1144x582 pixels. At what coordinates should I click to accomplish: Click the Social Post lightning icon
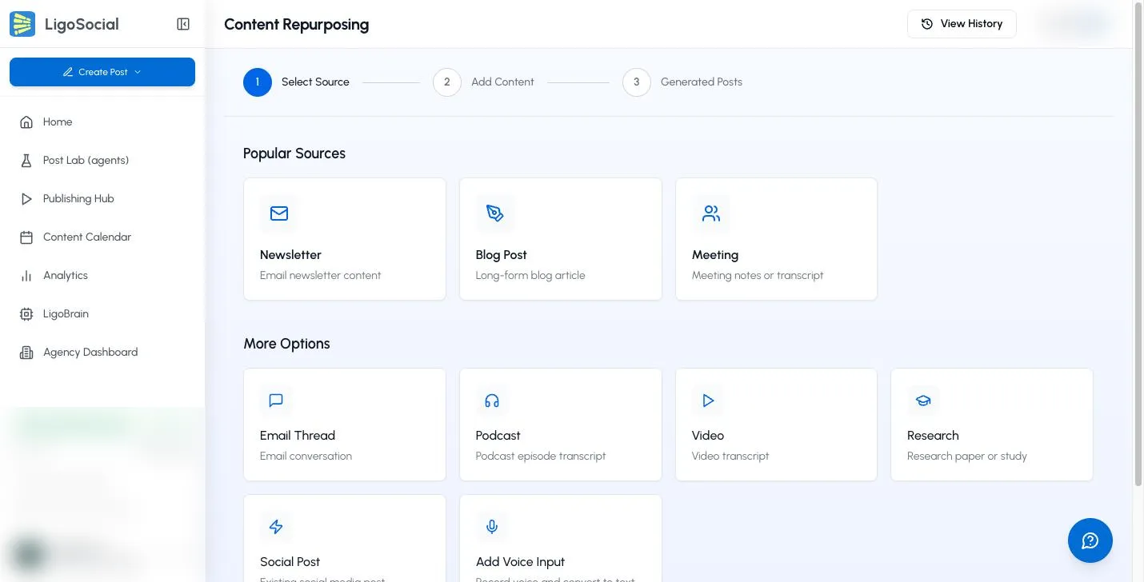pyautogui.click(x=276, y=527)
